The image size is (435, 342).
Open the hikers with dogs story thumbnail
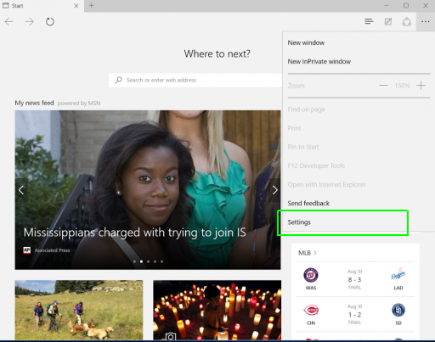coord(79,310)
